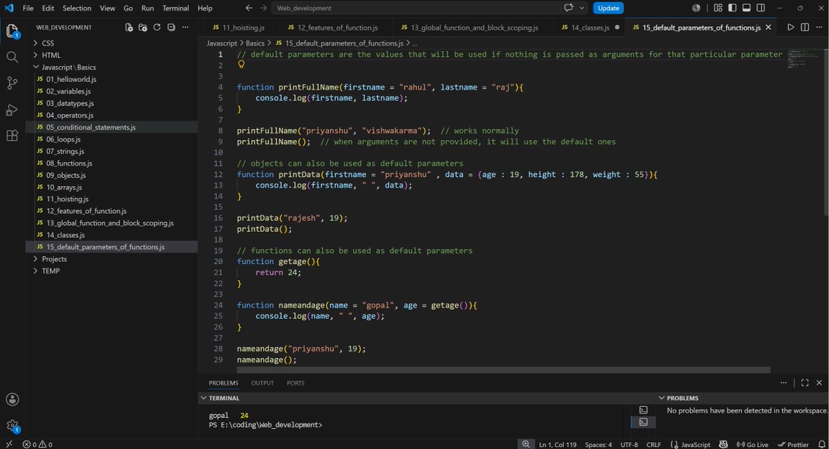Open the Extensions view
Screen dimensions: 829x449
[x=12, y=136]
